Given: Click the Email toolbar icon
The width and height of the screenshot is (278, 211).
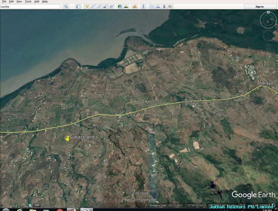Looking at the screenshot, I should pyautogui.click(x=152, y=6).
